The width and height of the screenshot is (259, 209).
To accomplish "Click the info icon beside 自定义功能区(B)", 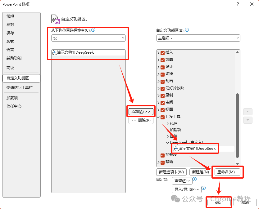I will [x=187, y=30].
